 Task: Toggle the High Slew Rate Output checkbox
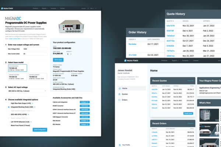[9, 103]
